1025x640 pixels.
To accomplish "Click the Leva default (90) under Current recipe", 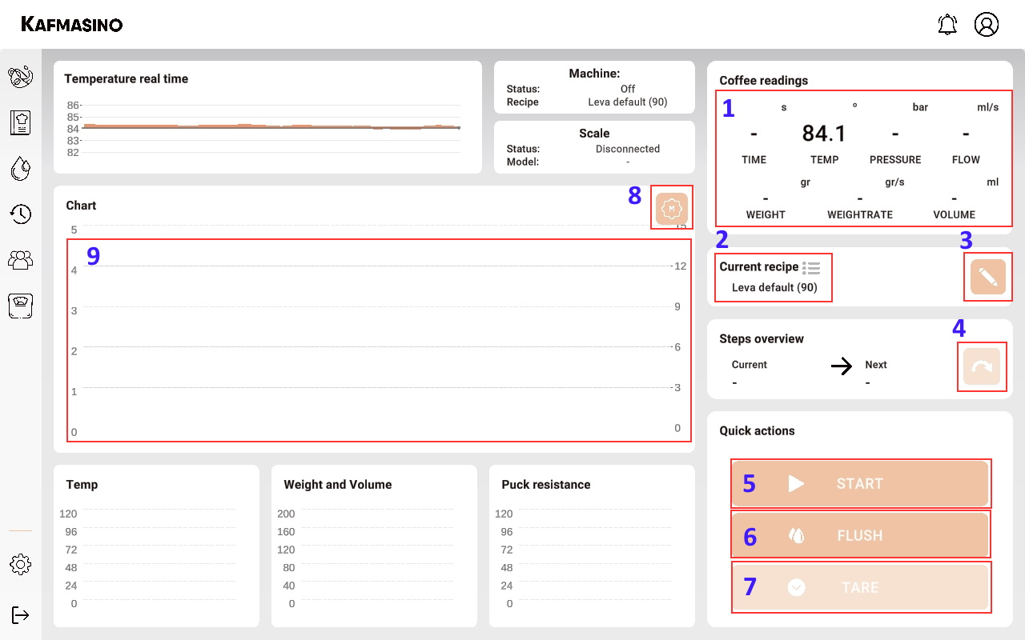I will point(774,287).
